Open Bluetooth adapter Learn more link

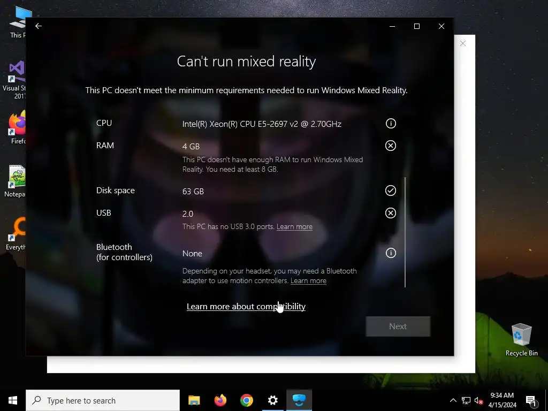coord(308,280)
